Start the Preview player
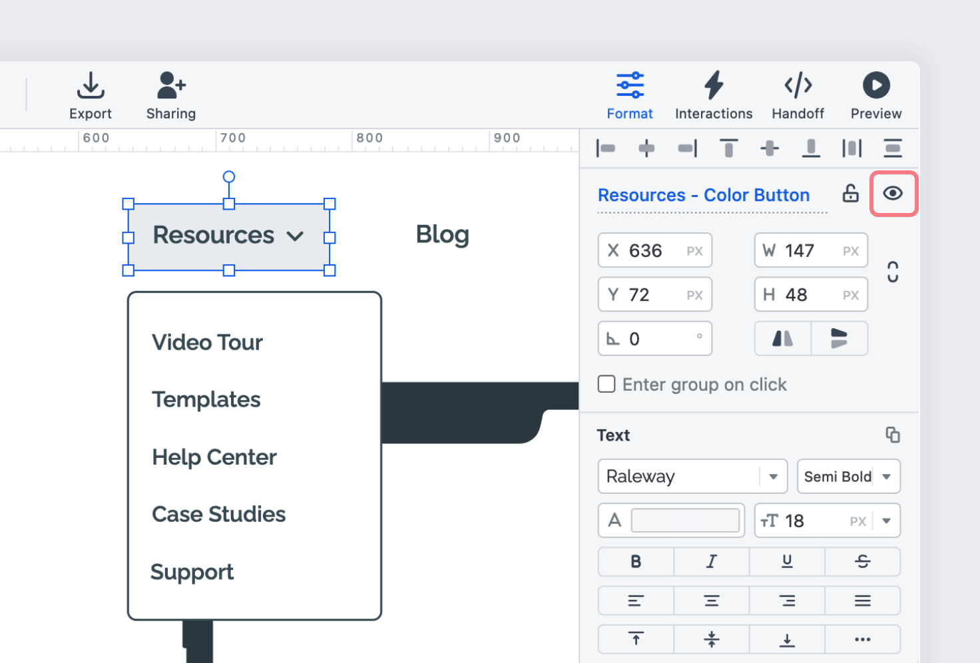Screen dimensions: 980x663 click(876, 96)
